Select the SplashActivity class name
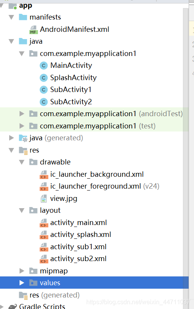Image resolution: width=194 pixels, height=309 pixels. click(73, 78)
